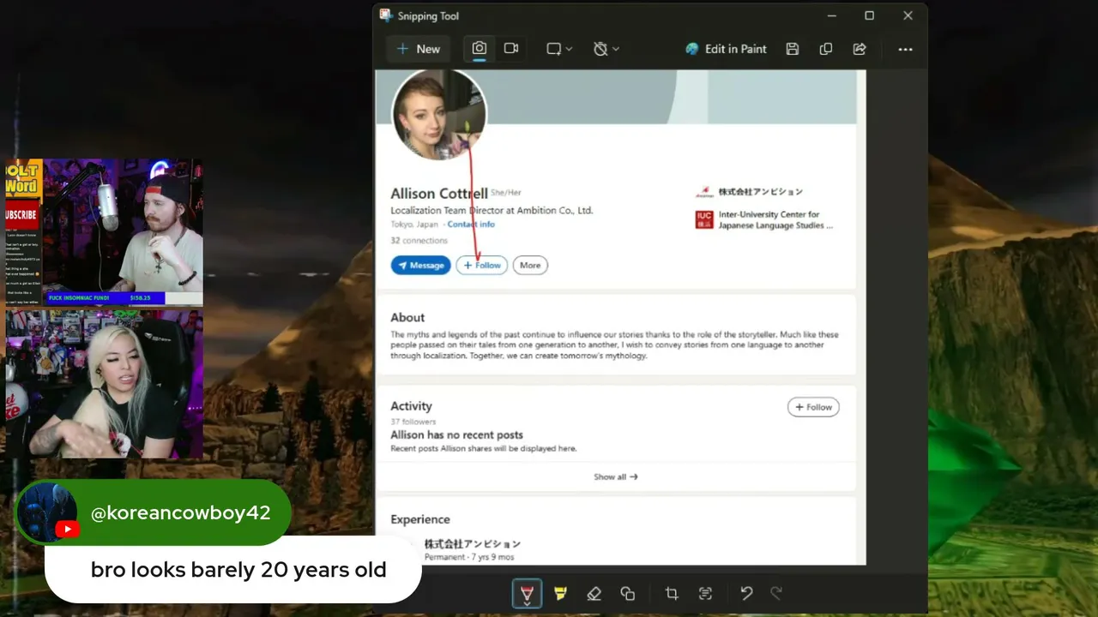Click the YouTube logo on the chat avatar

click(x=68, y=530)
